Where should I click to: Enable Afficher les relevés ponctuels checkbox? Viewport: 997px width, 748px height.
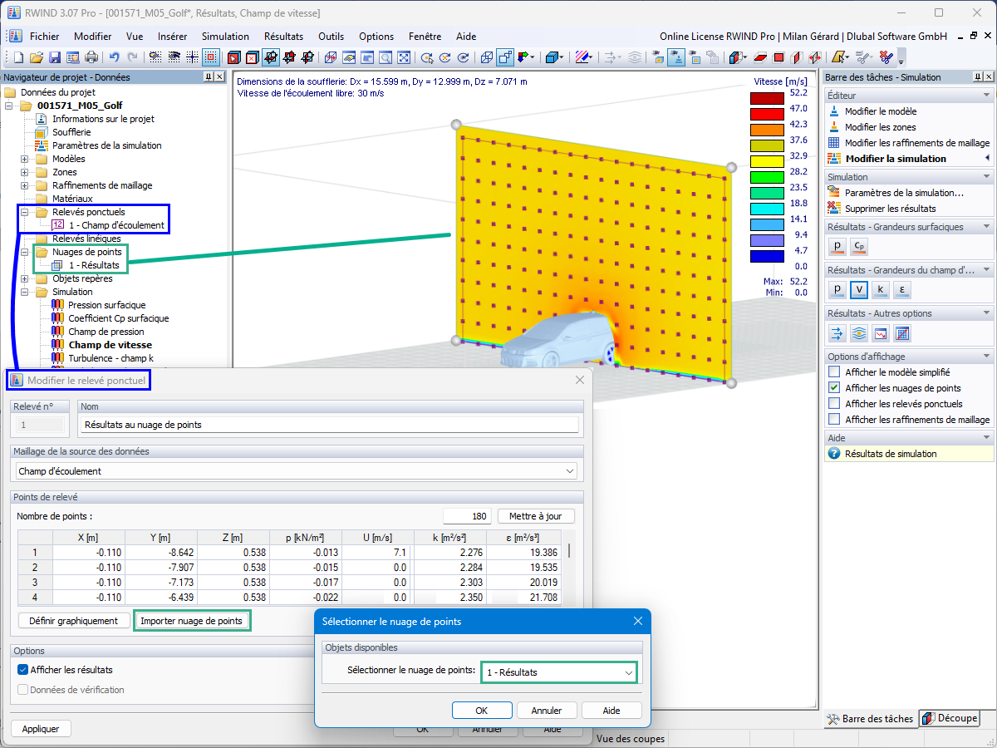[x=834, y=404]
